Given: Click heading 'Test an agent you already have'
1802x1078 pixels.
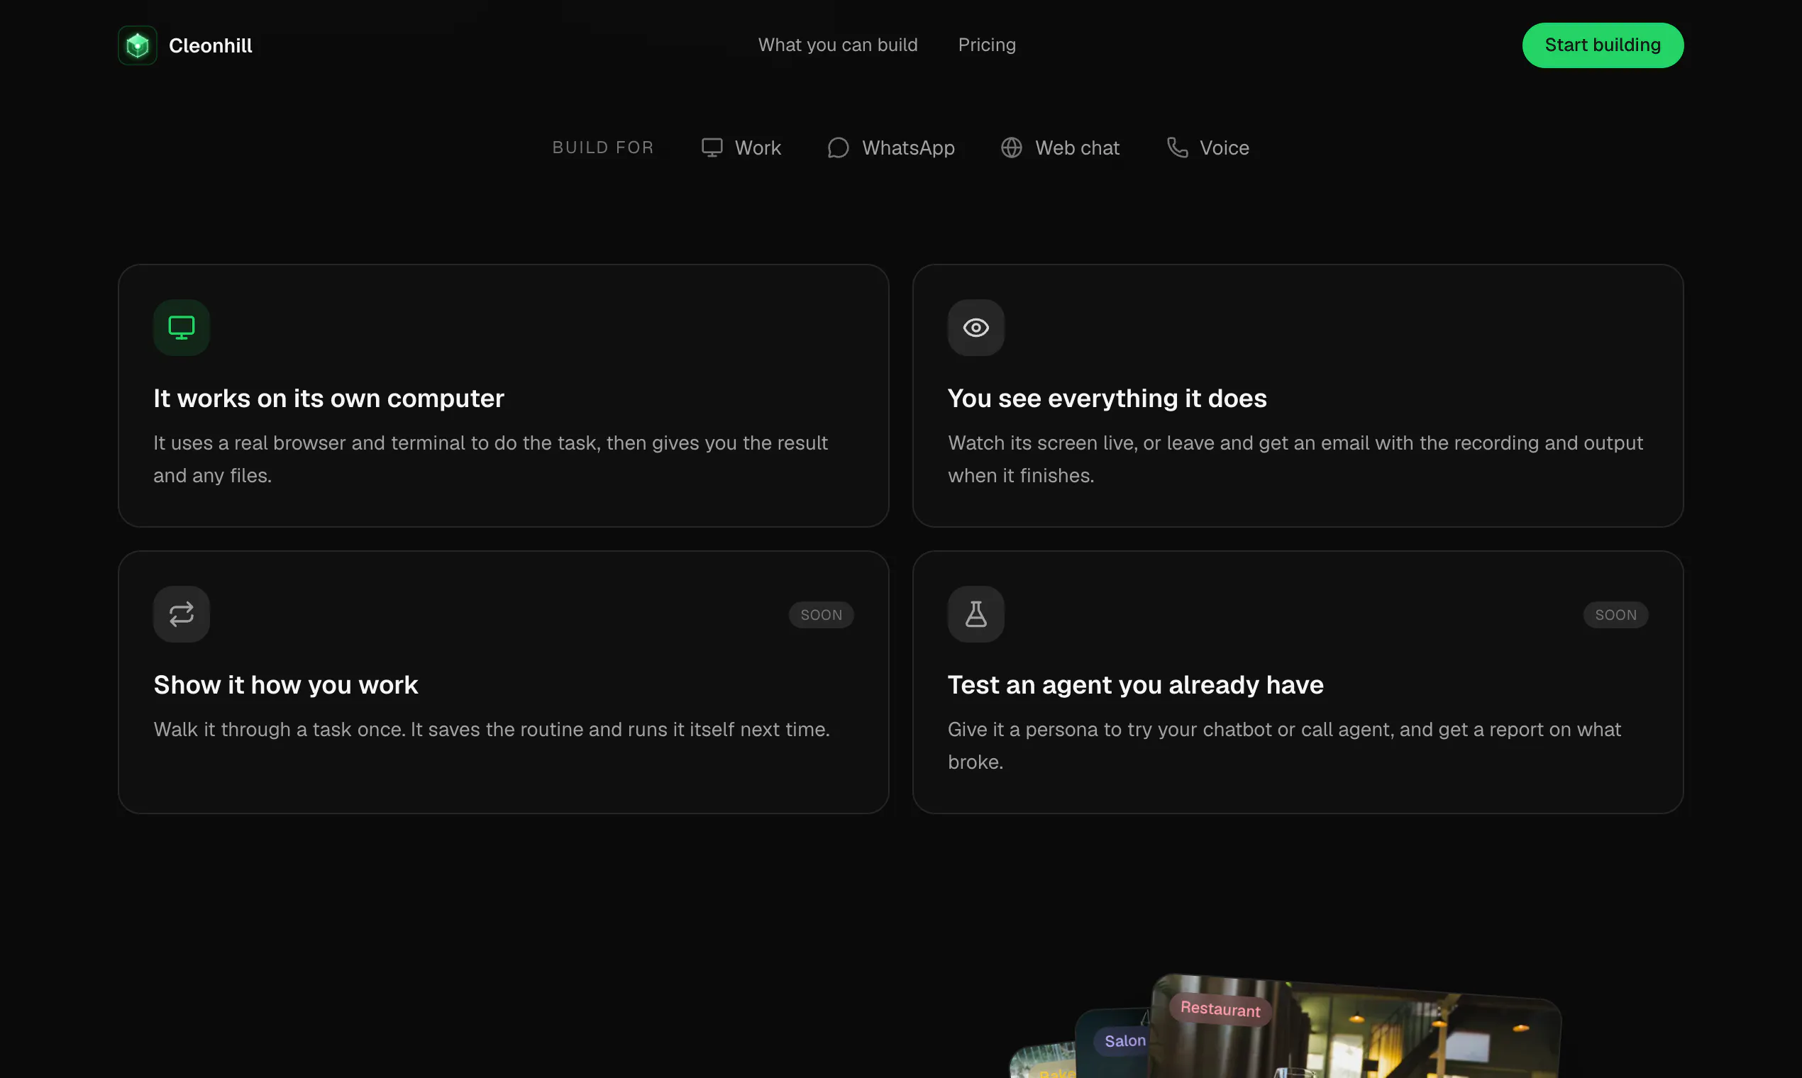Looking at the screenshot, I should [1136, 685].
